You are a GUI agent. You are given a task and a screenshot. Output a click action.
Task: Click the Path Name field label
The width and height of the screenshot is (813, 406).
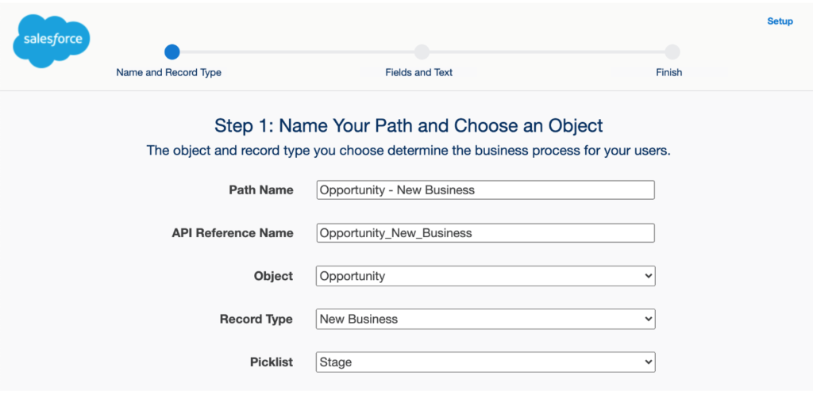[260, 190]
